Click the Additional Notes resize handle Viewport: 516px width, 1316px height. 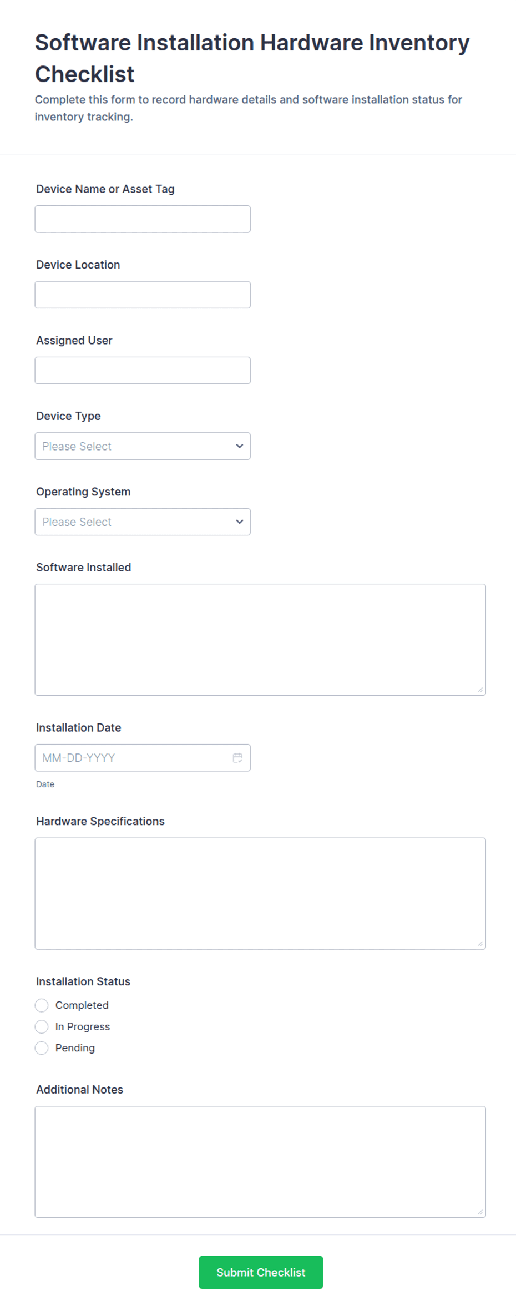[x=480, y=1212]
